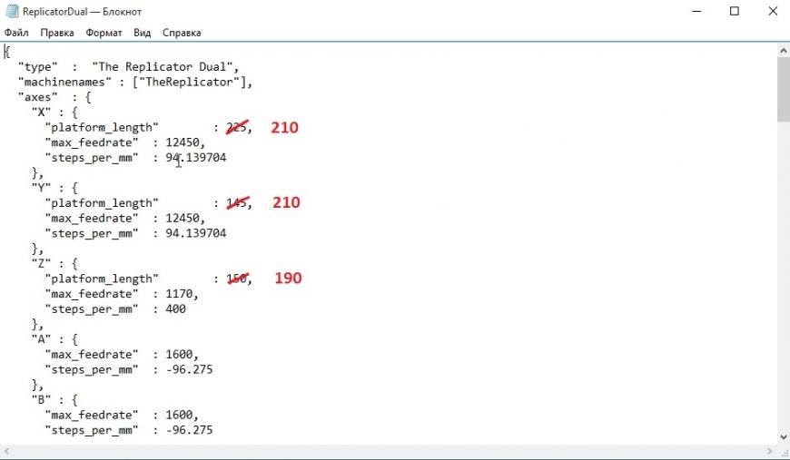Click the "Z" axis key

[41, 264]
